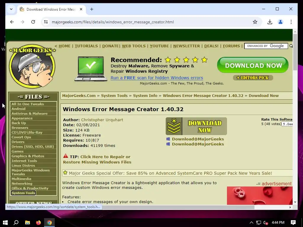This screenshot has height=227, width=303.
Task: Click the Advanced SystemCare special offer link
Action: [170, 173]
